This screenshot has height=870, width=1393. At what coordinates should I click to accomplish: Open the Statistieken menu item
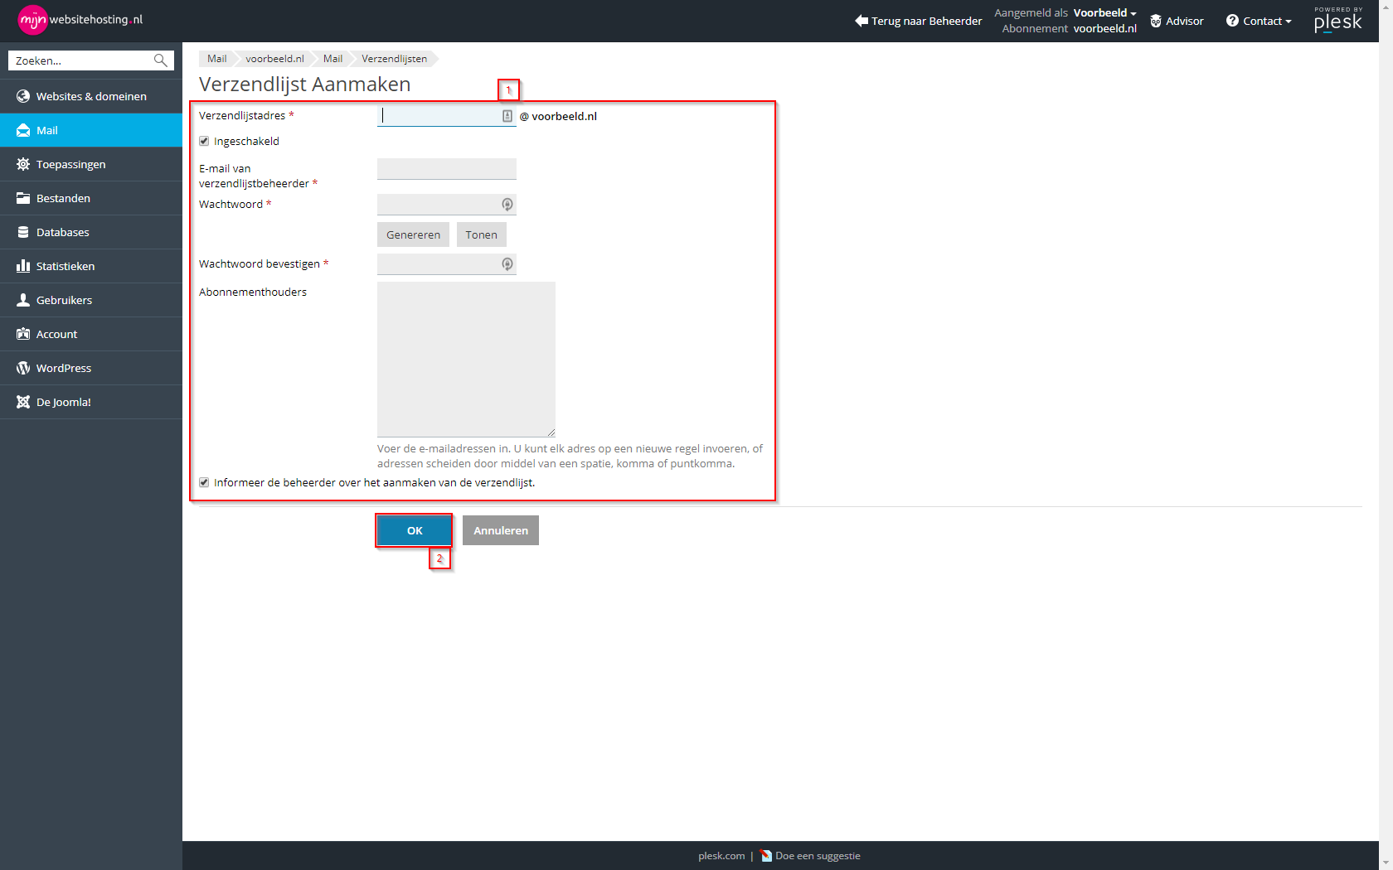tap(91, 266)
